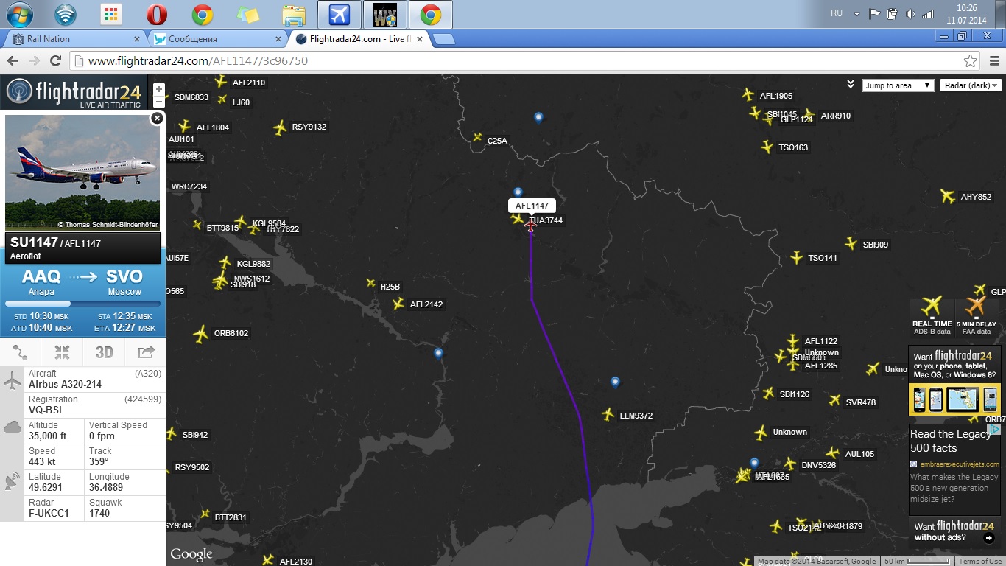Click RU language indicator in tray

[x=837, y=13]
